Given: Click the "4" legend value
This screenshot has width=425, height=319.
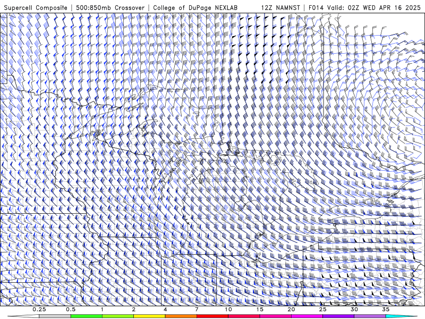Looking at the screenshot, I should coord(165,309).
